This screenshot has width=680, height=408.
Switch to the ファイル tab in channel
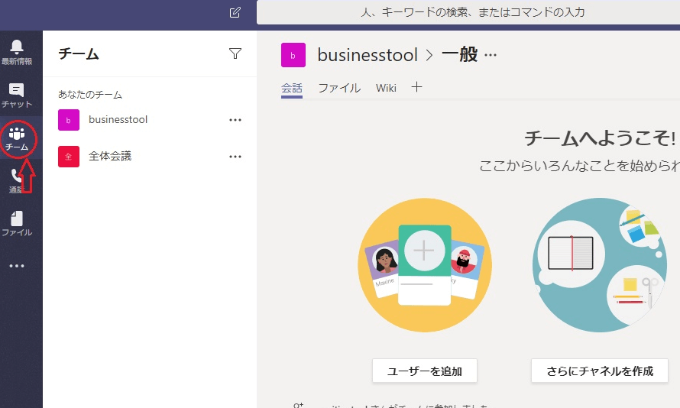point(339,88)
